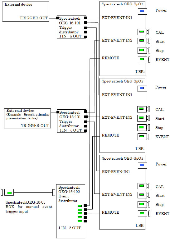Click the 'OEG-16-102' model text
The image size is (170, 239).
tap(69, 192)
